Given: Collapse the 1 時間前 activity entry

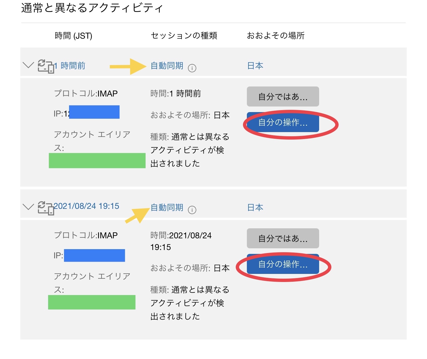Looking at the screenshot, I should pos(28,65).
